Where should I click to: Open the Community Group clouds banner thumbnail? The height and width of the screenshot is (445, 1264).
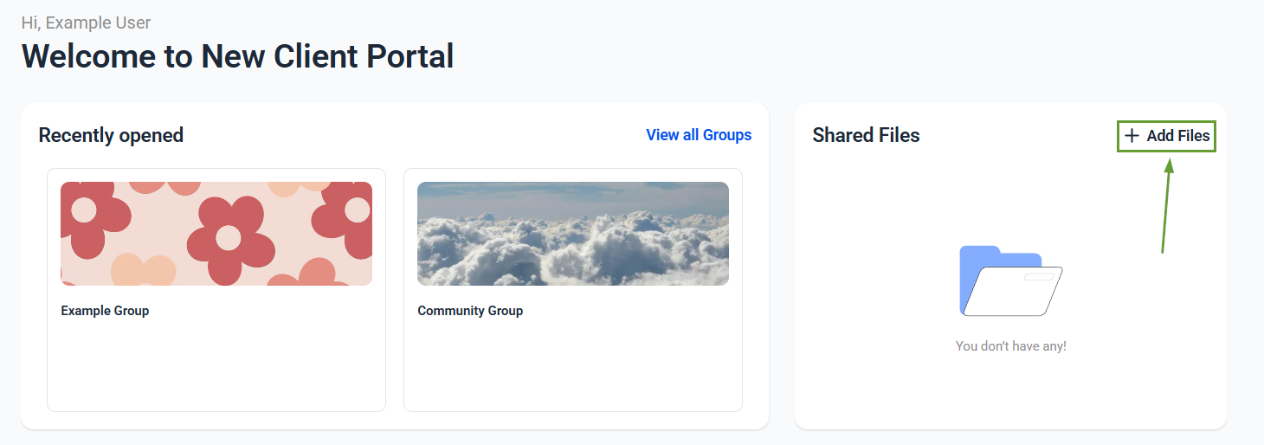pos(573,234)
